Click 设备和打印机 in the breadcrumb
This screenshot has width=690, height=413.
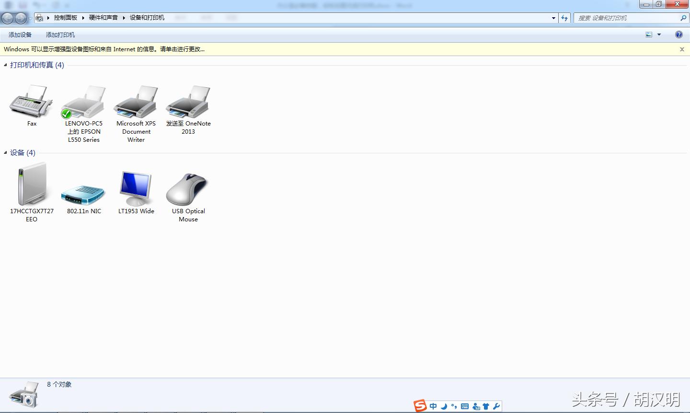[147, 18]
